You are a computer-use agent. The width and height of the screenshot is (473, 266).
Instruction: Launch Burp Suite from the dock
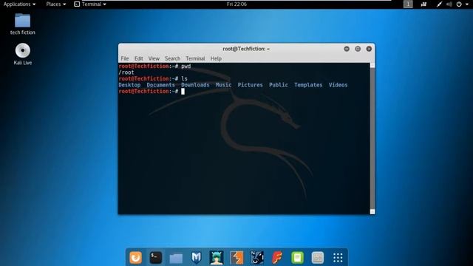coord(236,258)
